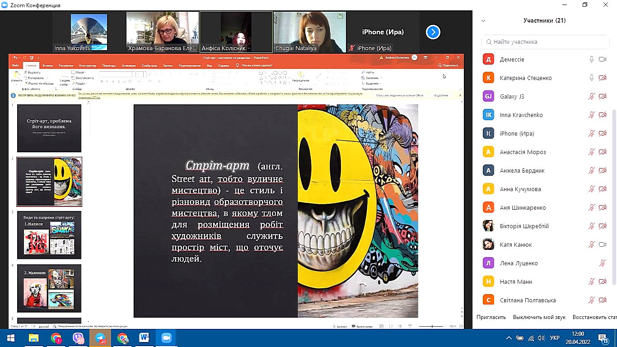Click Катерина Стеценко's microphone icon
This screenshot has width=617, height=347.
[x=592, y=78]
